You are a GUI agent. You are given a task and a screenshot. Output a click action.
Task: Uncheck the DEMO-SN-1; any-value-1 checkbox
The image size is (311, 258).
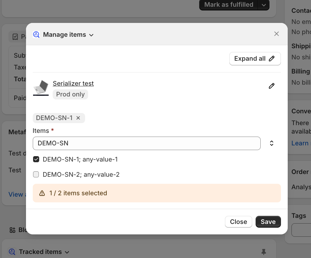pyautogui.click(x=36, y=159)
